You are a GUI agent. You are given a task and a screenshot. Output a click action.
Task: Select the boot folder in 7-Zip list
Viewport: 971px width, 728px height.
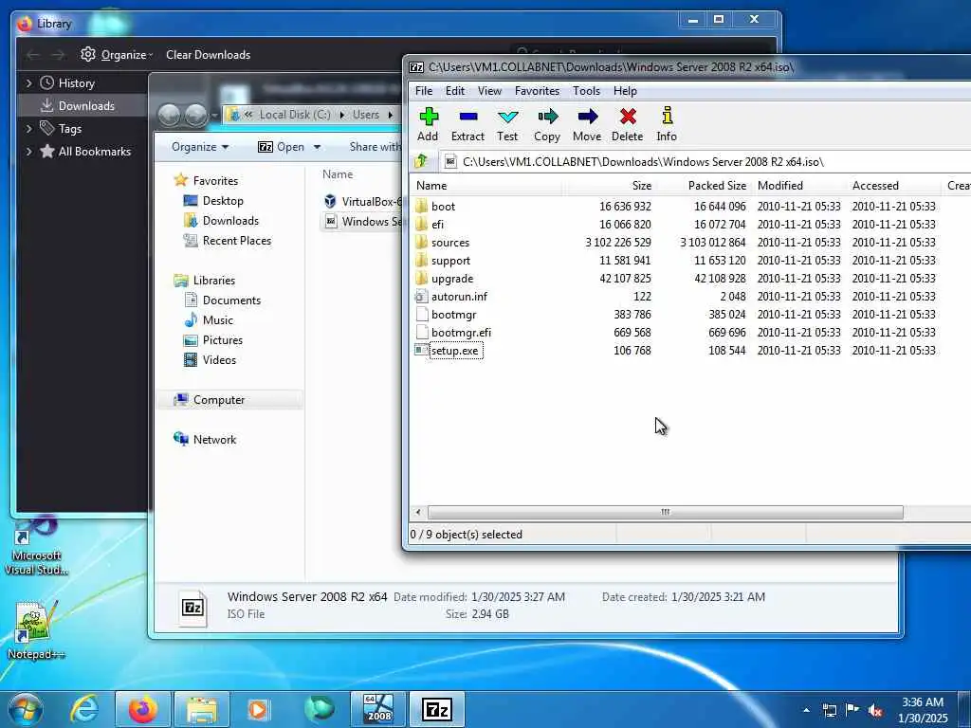pos(443,206)
